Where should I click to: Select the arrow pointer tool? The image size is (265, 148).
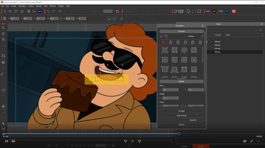(60, 11)
